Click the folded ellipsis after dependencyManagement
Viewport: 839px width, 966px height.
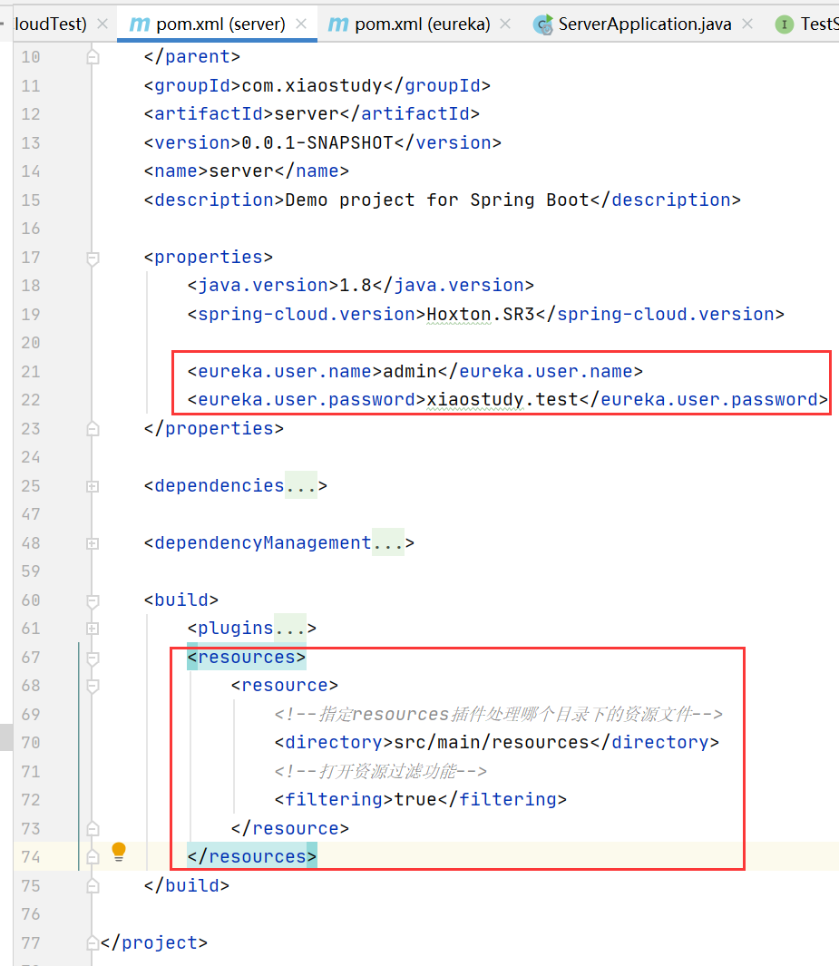coord(388,542)
